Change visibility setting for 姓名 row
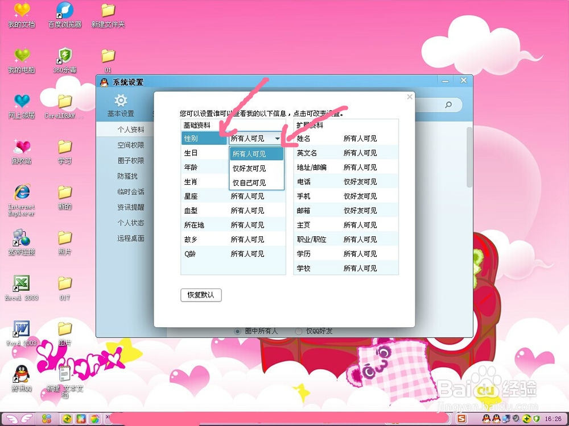The width and height of the screenshot is (569, 426). click(x=360, y=139)
